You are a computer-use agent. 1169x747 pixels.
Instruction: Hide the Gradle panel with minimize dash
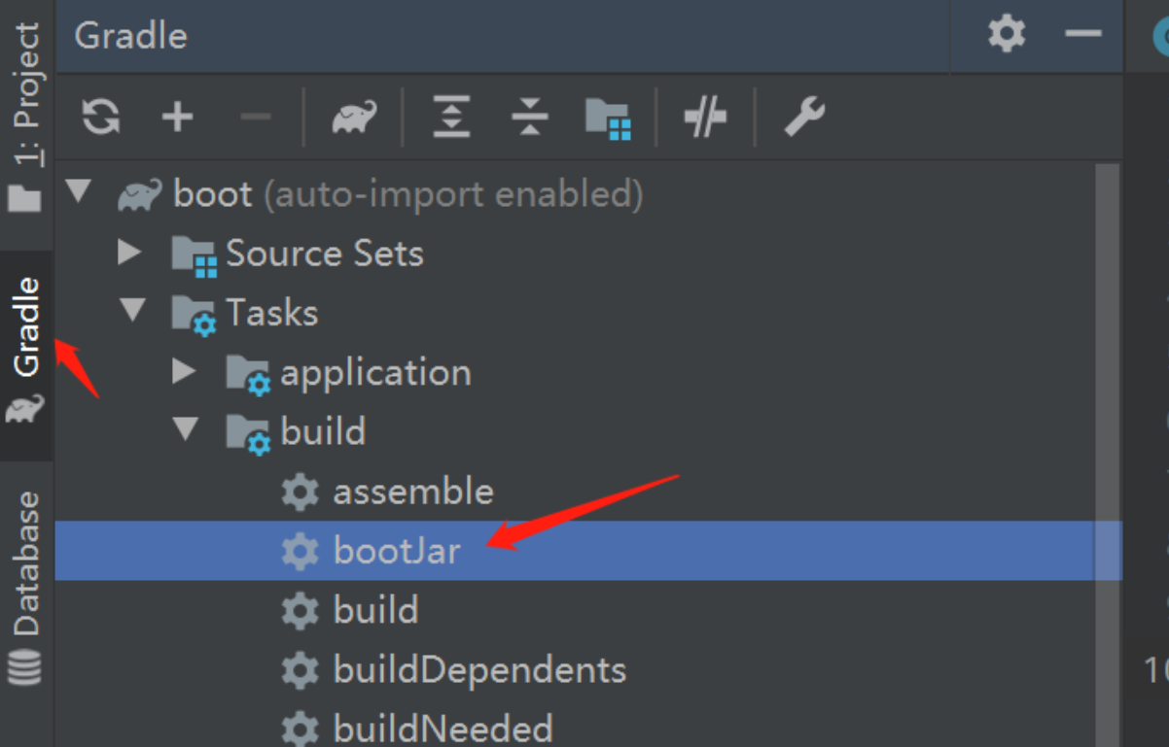click(1082, 35)
